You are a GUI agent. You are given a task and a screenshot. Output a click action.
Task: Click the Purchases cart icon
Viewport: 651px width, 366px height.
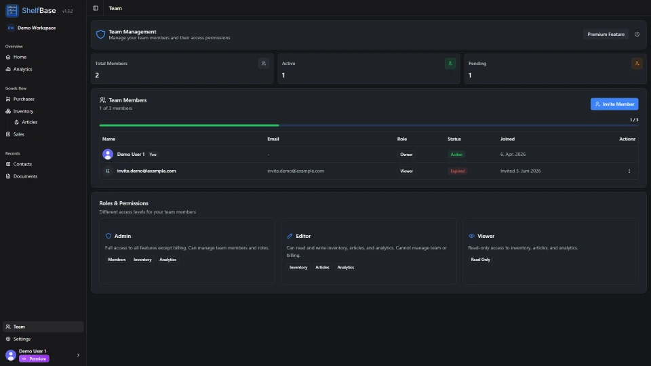coord(8,99)
